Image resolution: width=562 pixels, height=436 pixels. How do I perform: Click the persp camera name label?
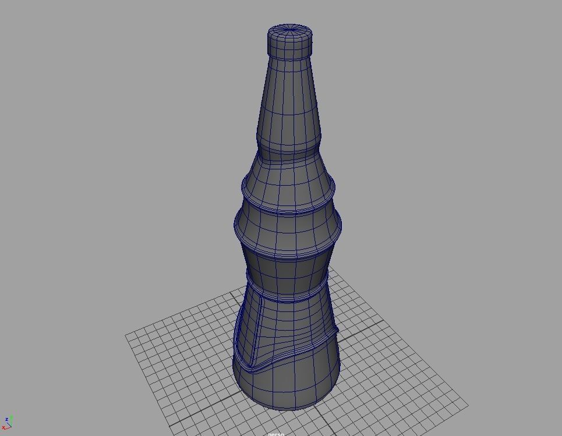tap(276, 434)
